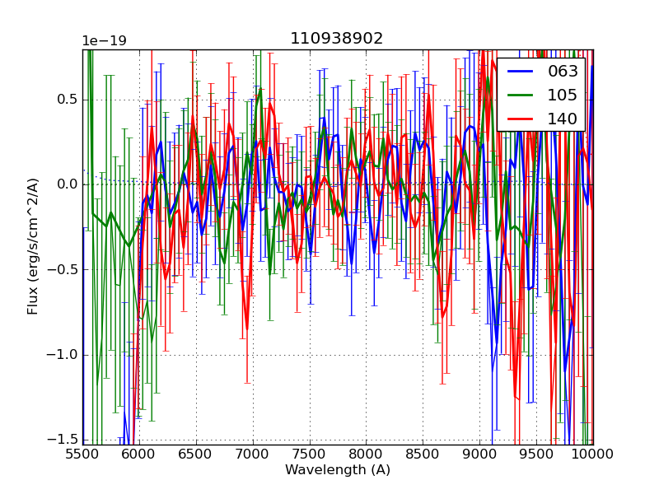Click the 9000 x-axis tick label
Image resolution: width=659 pixels, height=494 pixels.
click(479, 454)
